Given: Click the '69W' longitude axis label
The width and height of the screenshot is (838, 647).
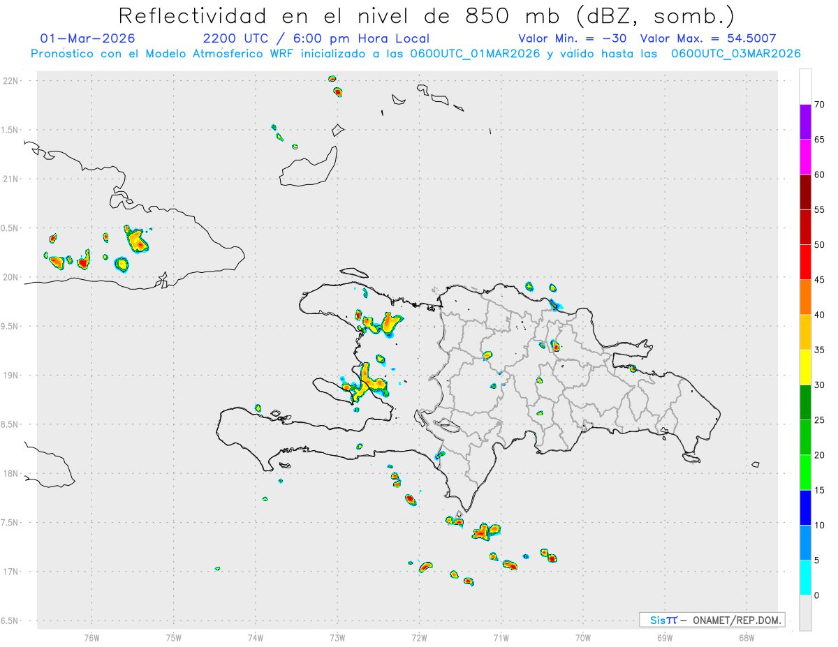Looking at the screenshot, I should click(665, 637).
